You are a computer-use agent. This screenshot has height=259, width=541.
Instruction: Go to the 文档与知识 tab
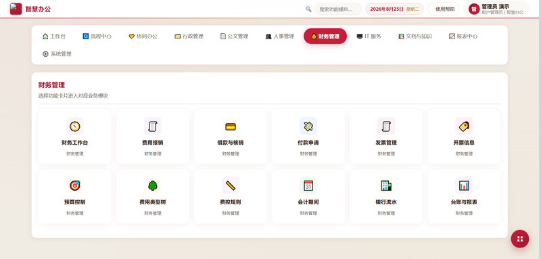(415, 37)
